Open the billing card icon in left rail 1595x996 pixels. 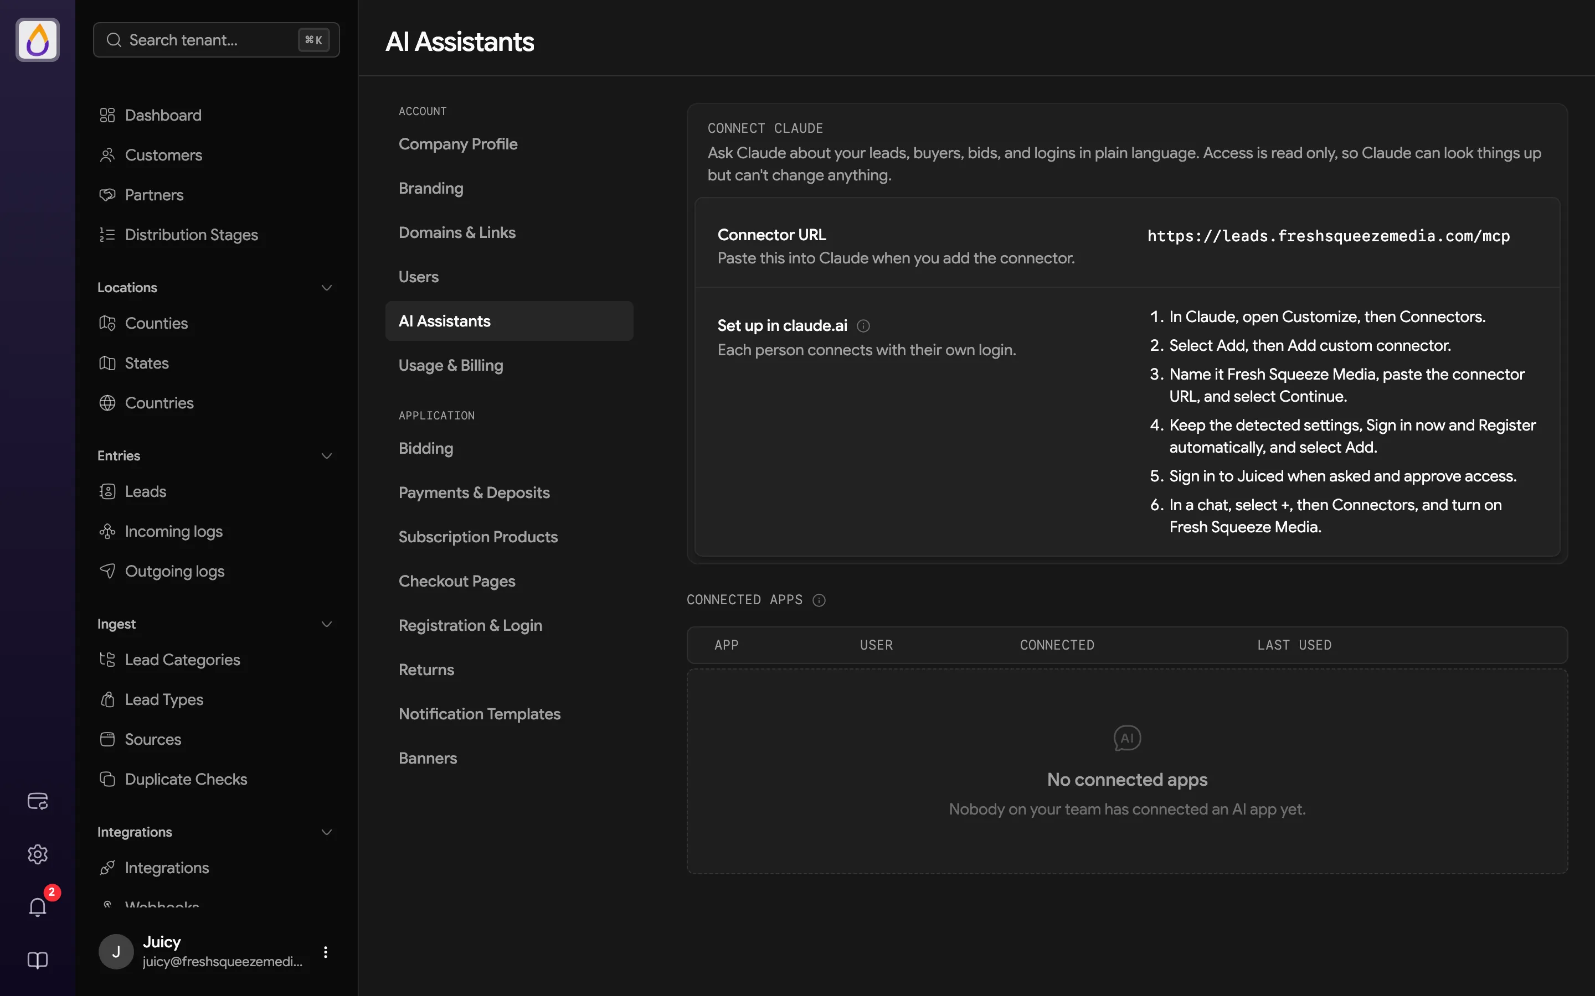38,801
